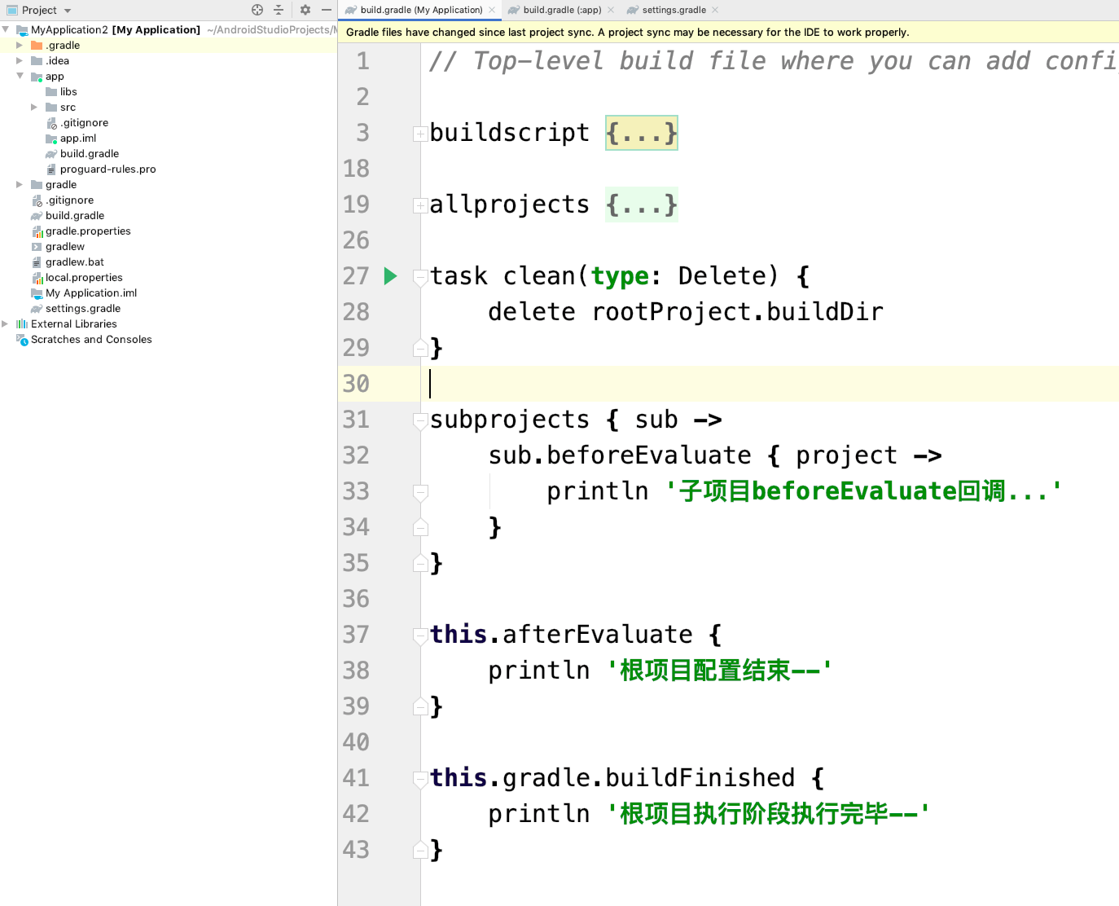Click the '根项目配置结束--' string on line 38
The width and height of the screenshot is (1119, 906).
pos(720,671)
